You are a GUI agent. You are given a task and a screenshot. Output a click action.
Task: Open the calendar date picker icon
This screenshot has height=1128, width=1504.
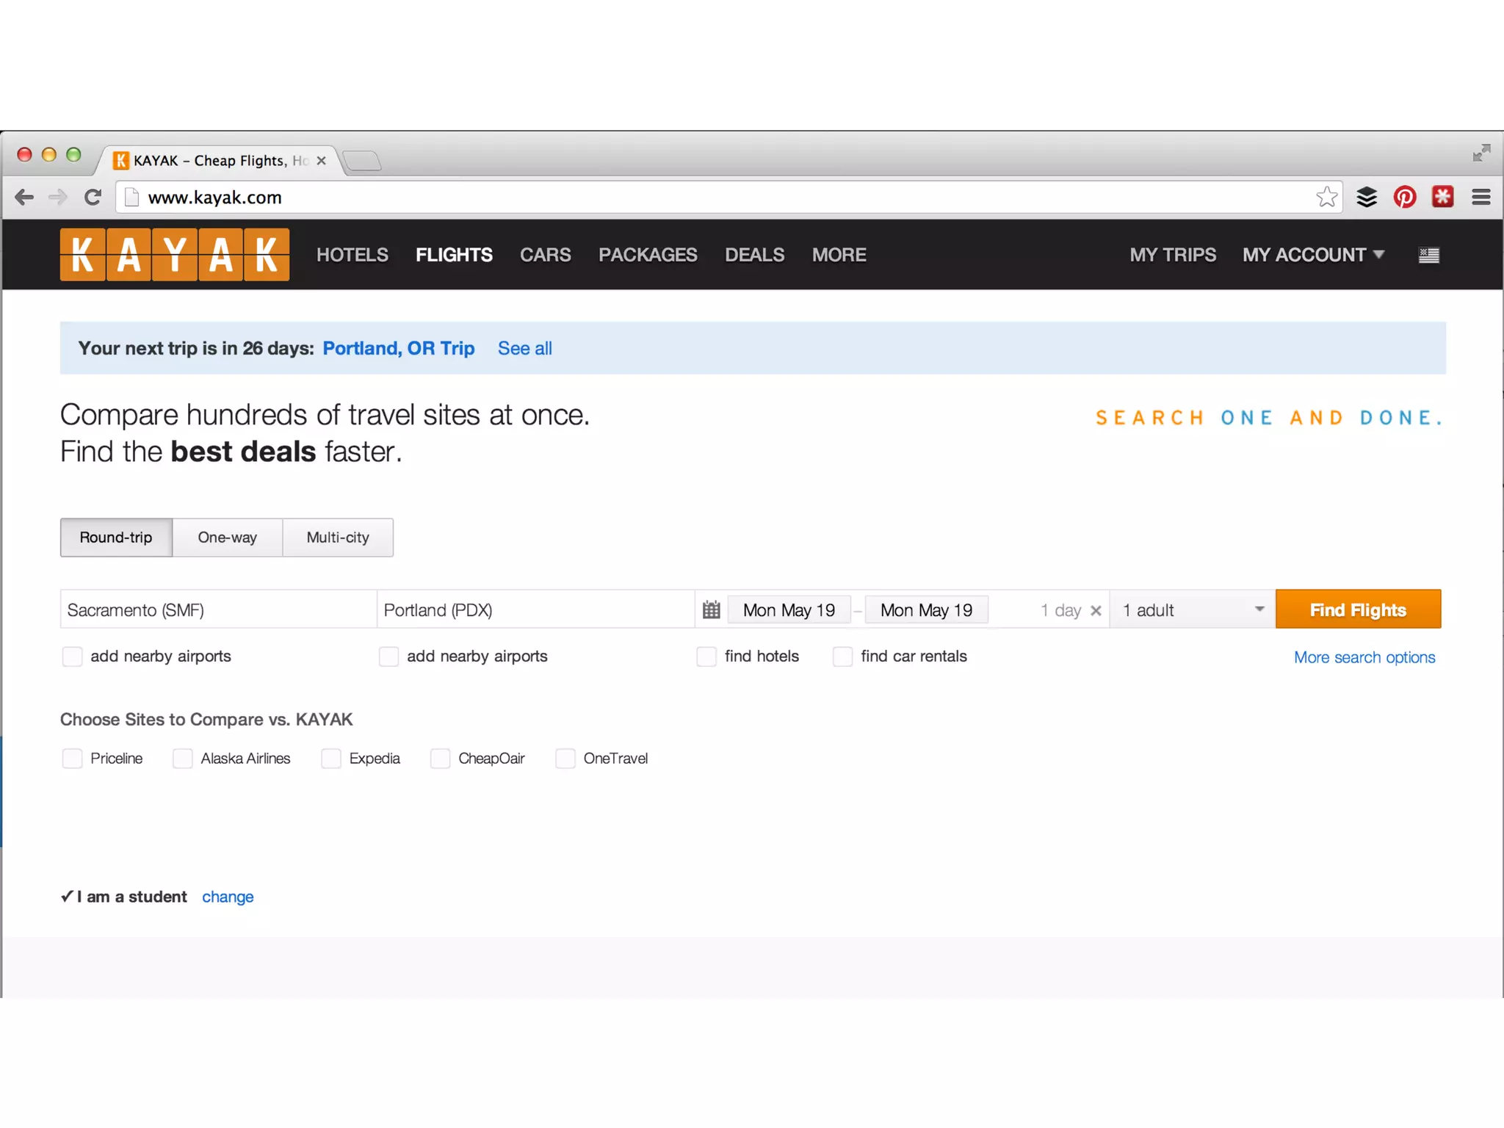click(711, 610)
